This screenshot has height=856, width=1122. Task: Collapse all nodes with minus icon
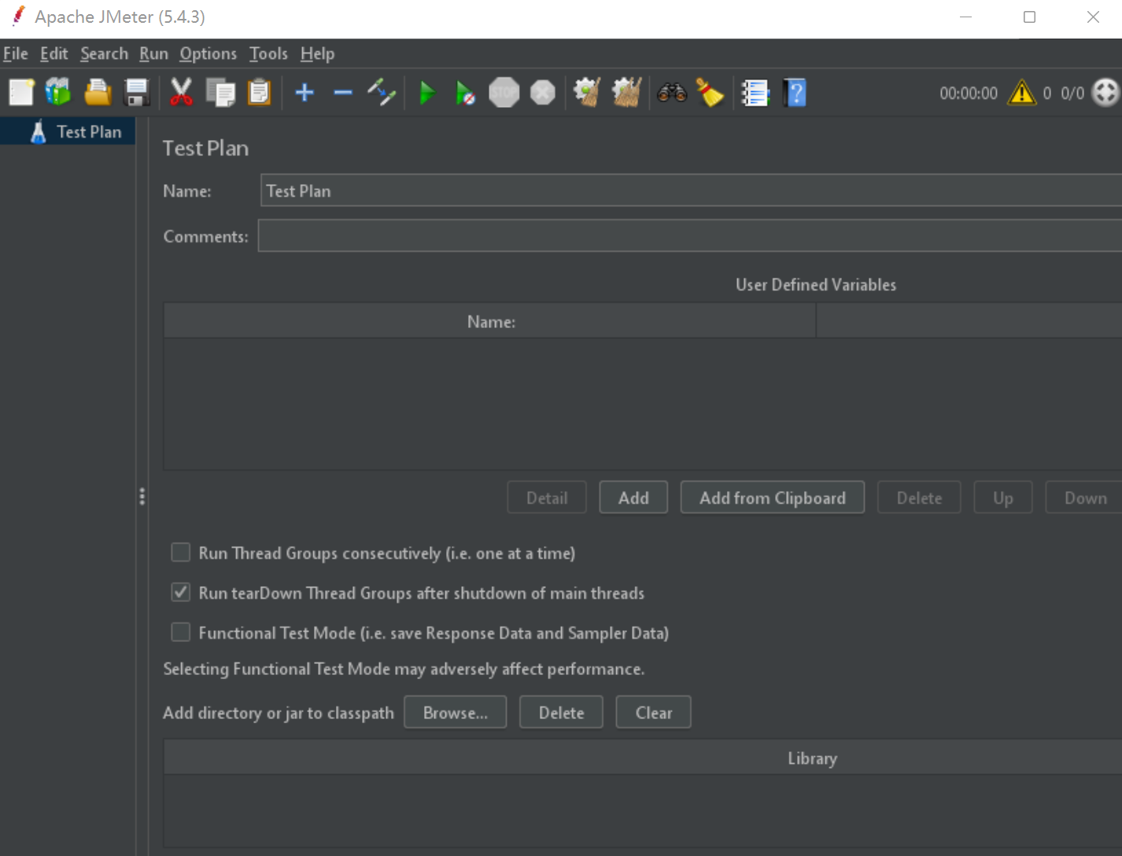click(343, 93)
